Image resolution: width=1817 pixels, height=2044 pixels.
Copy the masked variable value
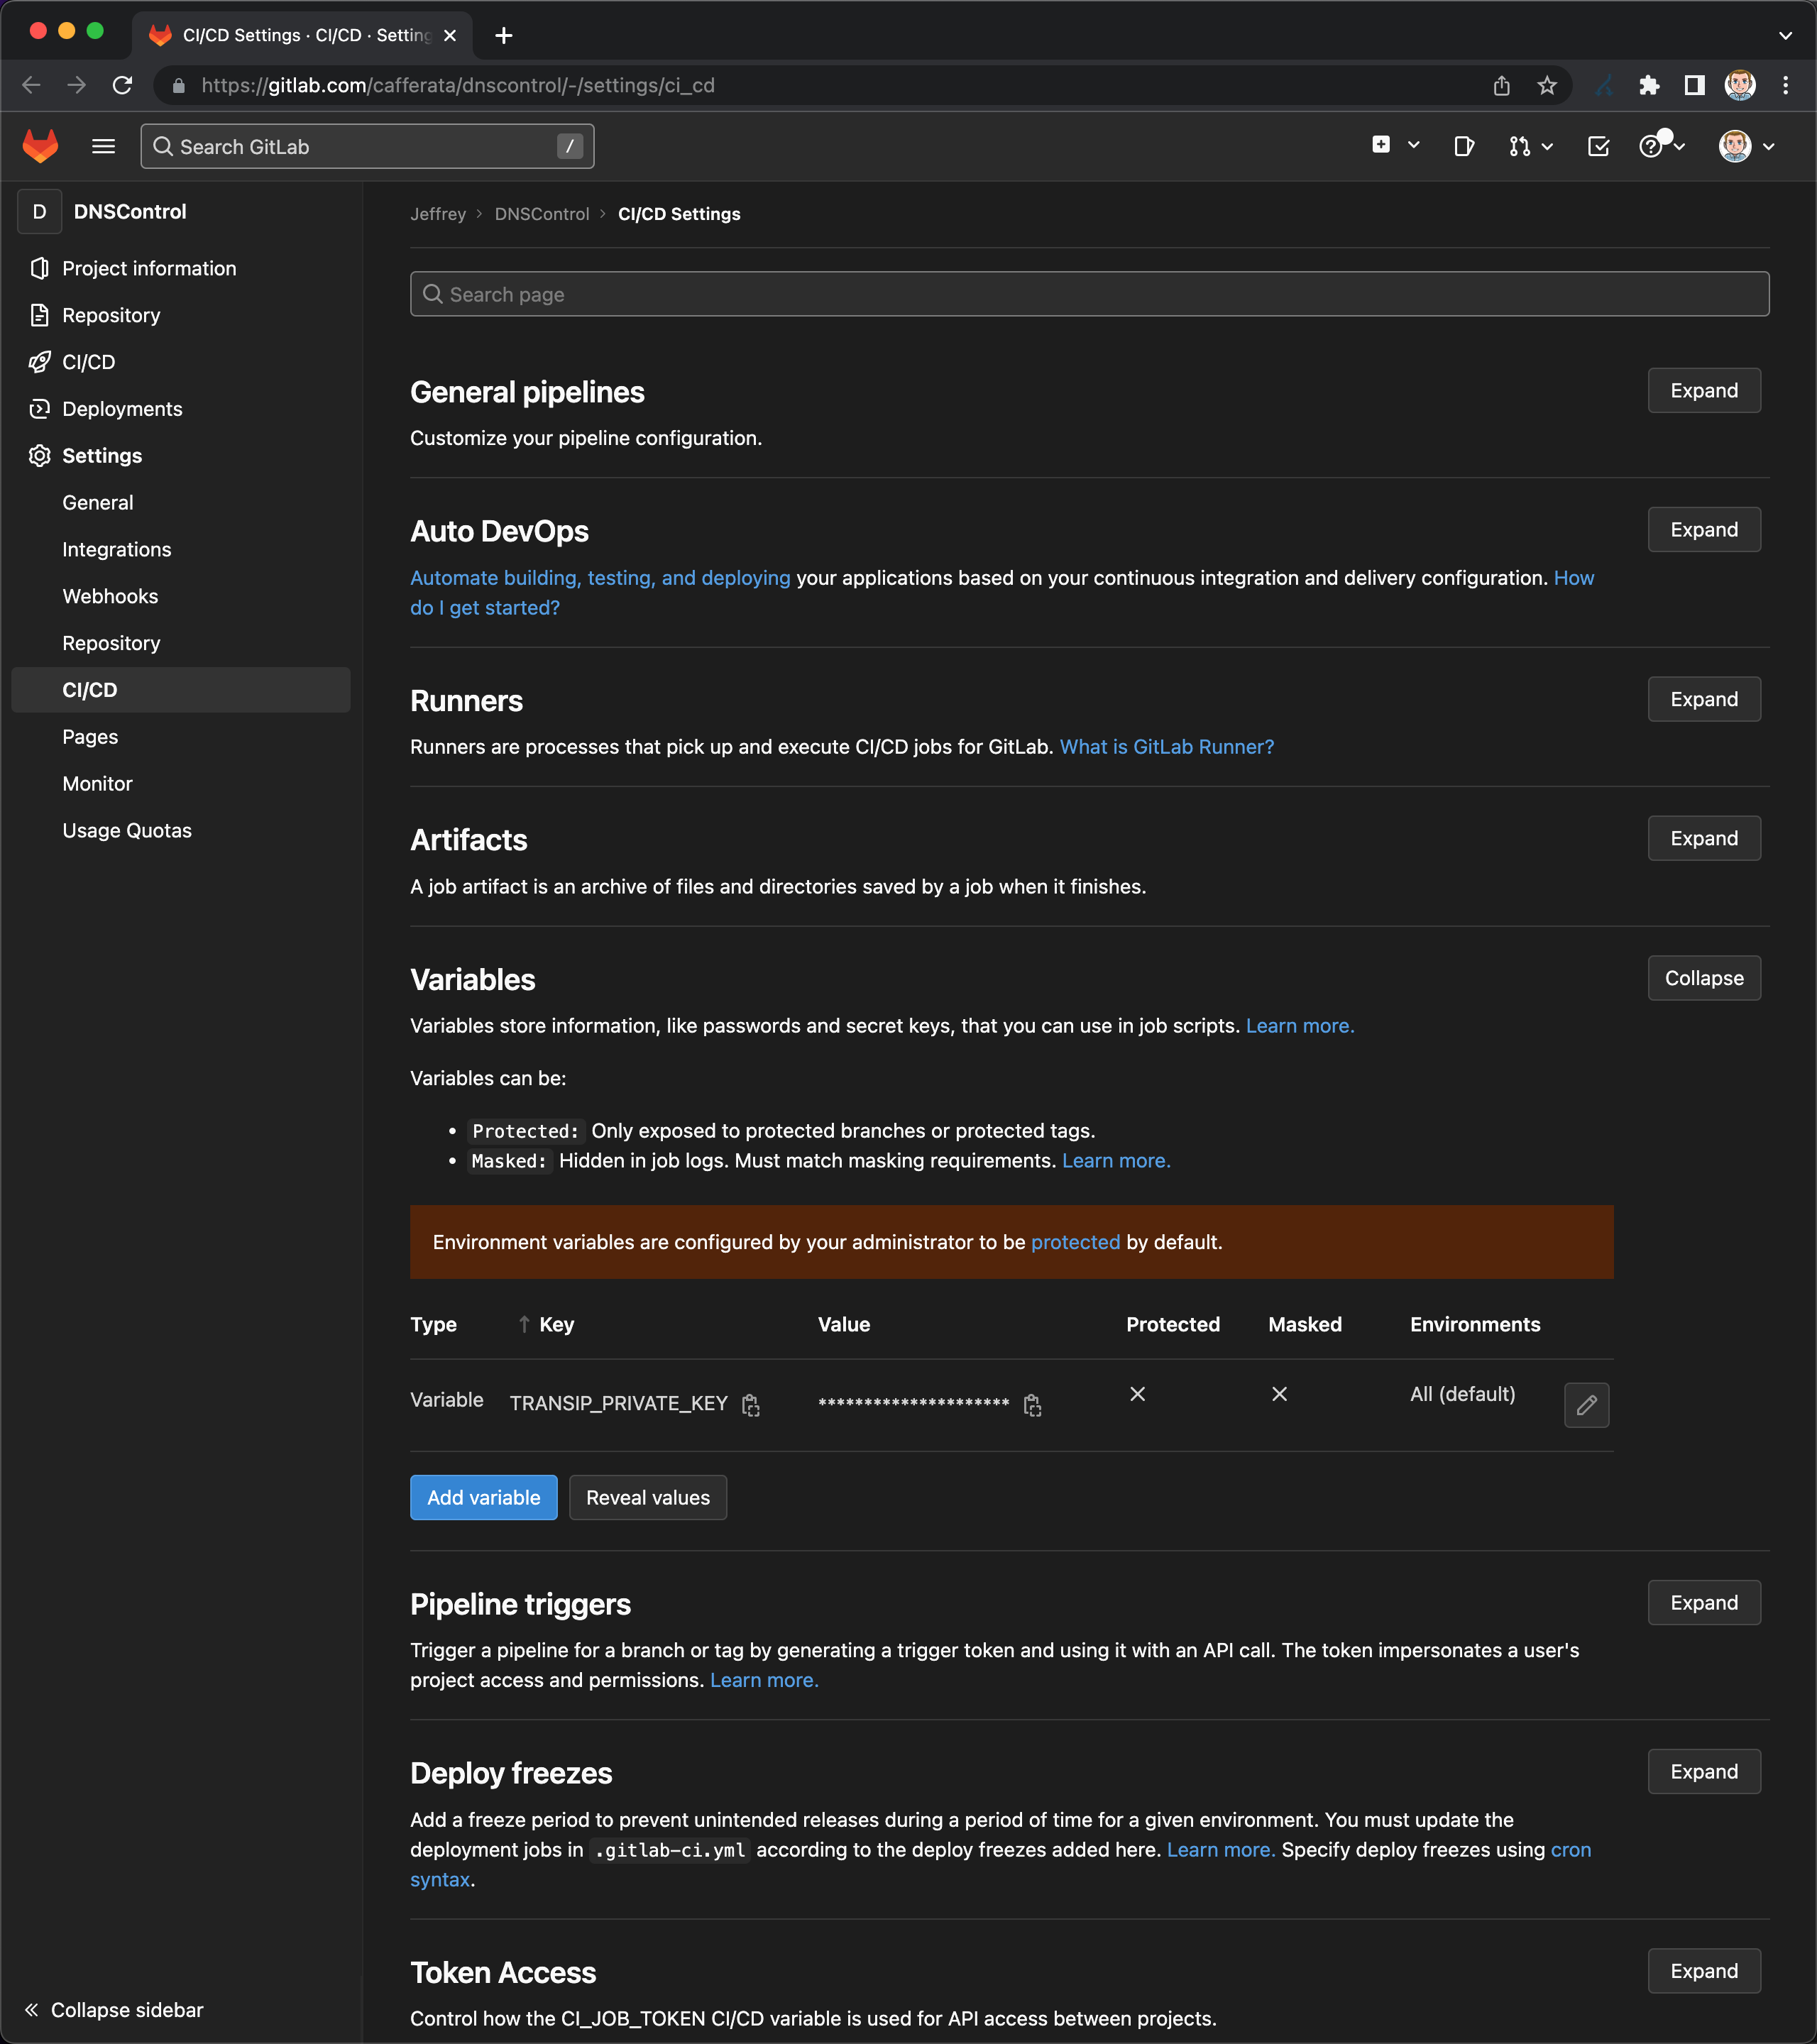point(1032,1404)
